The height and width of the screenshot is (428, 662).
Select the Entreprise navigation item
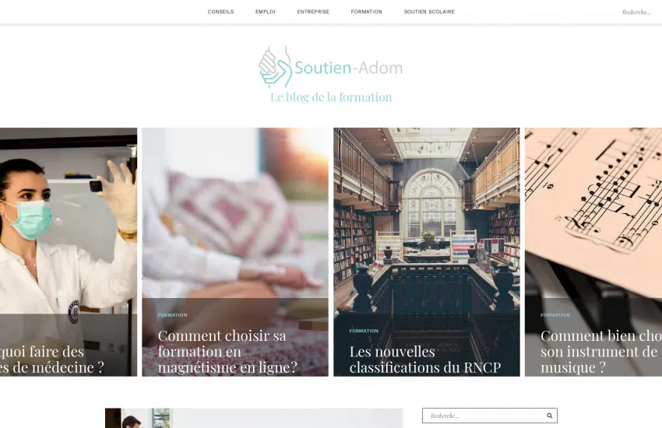(313, 12)
